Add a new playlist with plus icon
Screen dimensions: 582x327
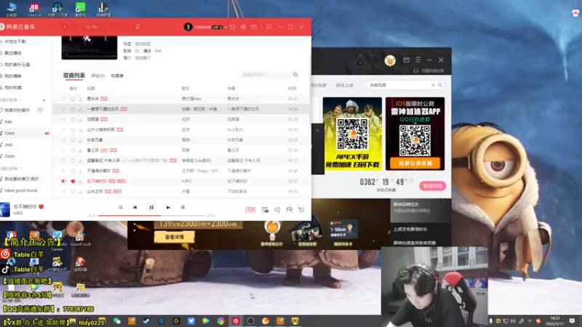(x=44, y=100)
